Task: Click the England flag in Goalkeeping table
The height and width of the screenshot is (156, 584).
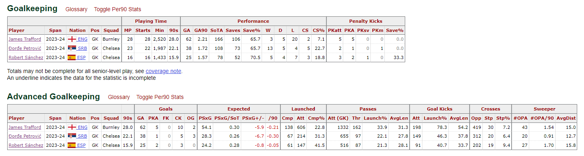Action: (x=72, y=39)
